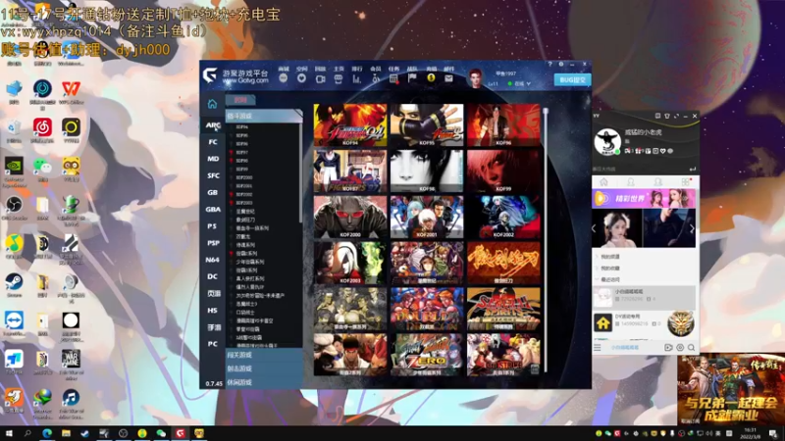Expand the third YY list group above the room entries
The image size is (785, 441).
pos(598,279)
